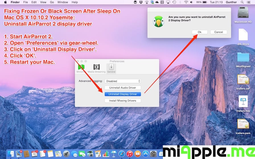Open Safari from the Dock
Image resolution: width=255 pixels, height=159 pixels.
tap(122, 154)
